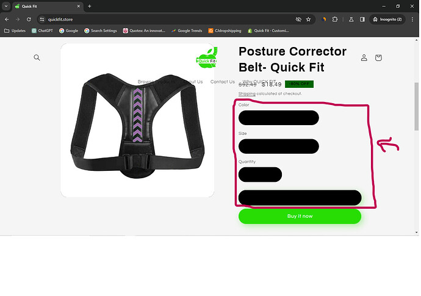Open the ChatGPT bookmark

[x=42, y=31]
